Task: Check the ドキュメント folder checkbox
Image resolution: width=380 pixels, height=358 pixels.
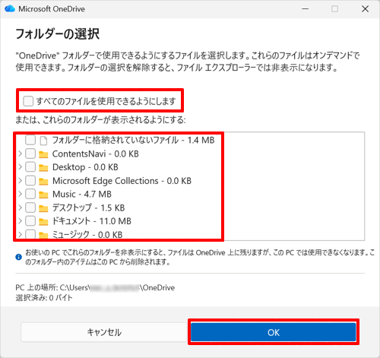Action: tap(30, 221)
